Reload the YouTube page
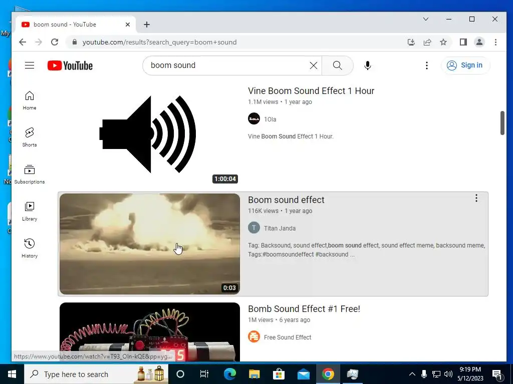This screenshot has height=384, width=513. tap(55, 42)
